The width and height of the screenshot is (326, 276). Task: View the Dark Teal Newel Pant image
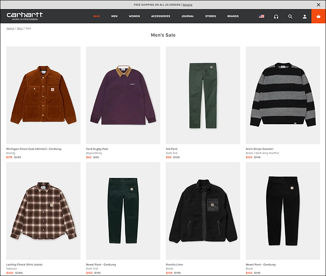coord(123,211)
